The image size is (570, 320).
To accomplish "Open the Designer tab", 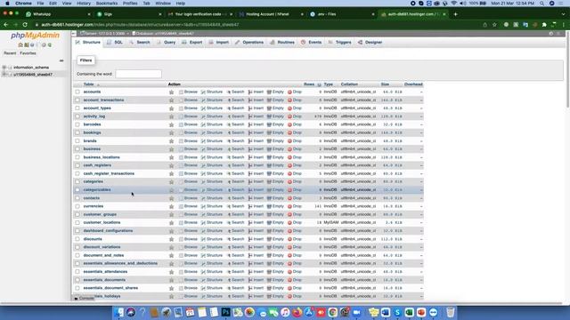I will point(370,43).
